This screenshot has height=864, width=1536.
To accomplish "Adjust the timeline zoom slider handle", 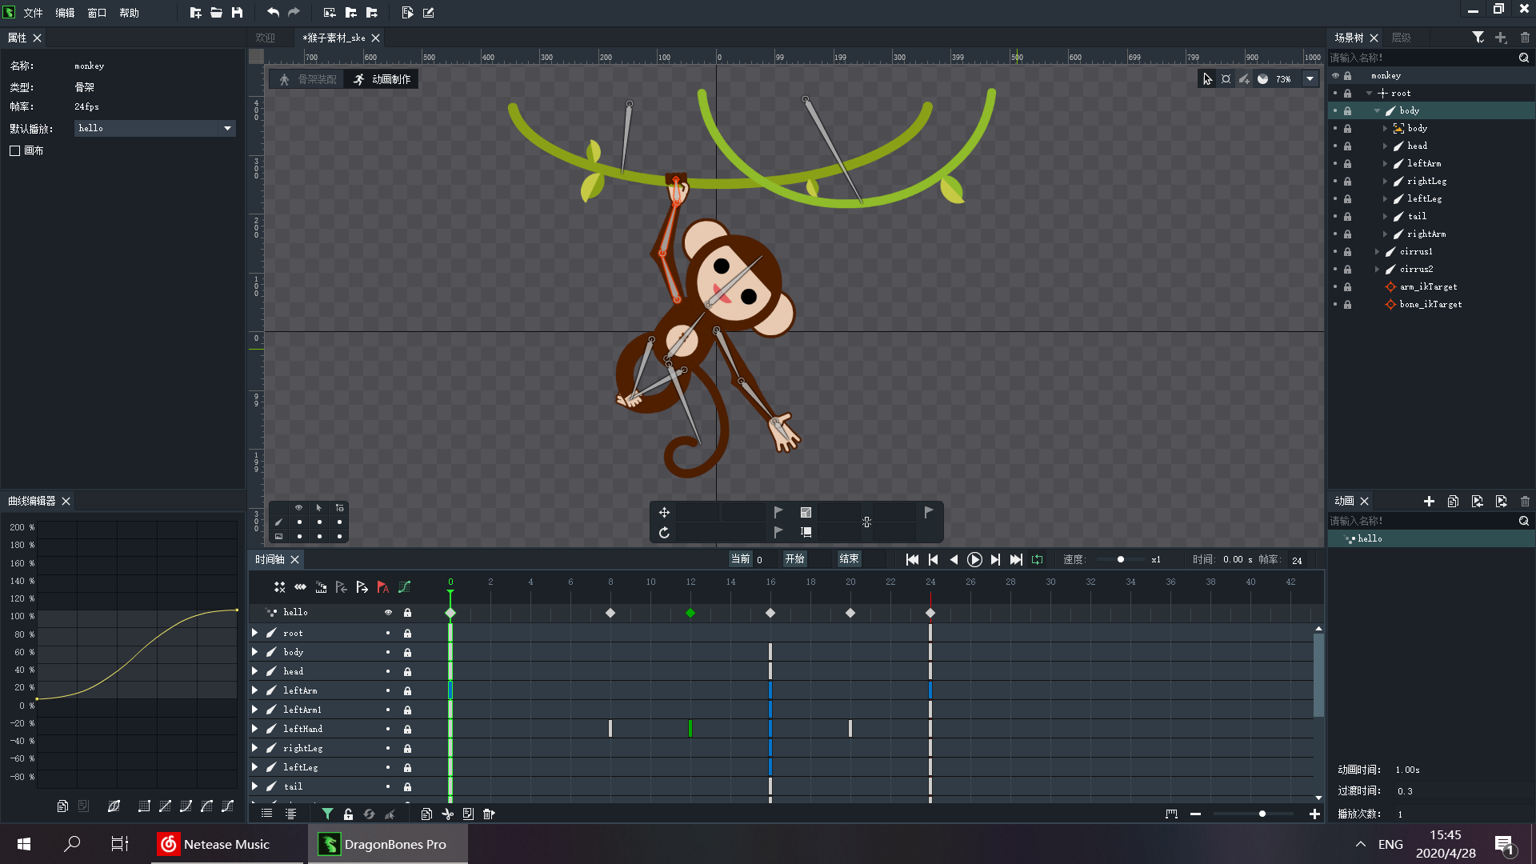I will click(x=1262, y=814).
